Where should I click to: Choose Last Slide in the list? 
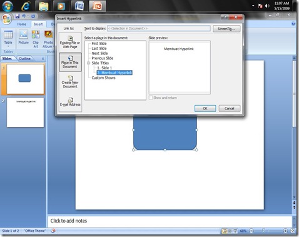pyautogui.click(x=99, y=48)
